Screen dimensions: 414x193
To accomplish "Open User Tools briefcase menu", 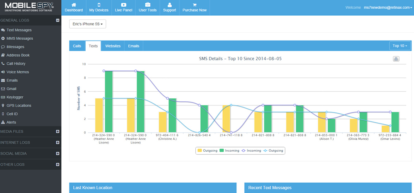I will pyautogui.click(x=148, y=8).
